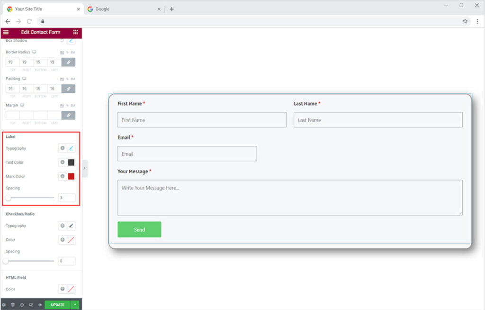Open the Elementor hamburger menu
485x310 pixels.
coord(6,32)
